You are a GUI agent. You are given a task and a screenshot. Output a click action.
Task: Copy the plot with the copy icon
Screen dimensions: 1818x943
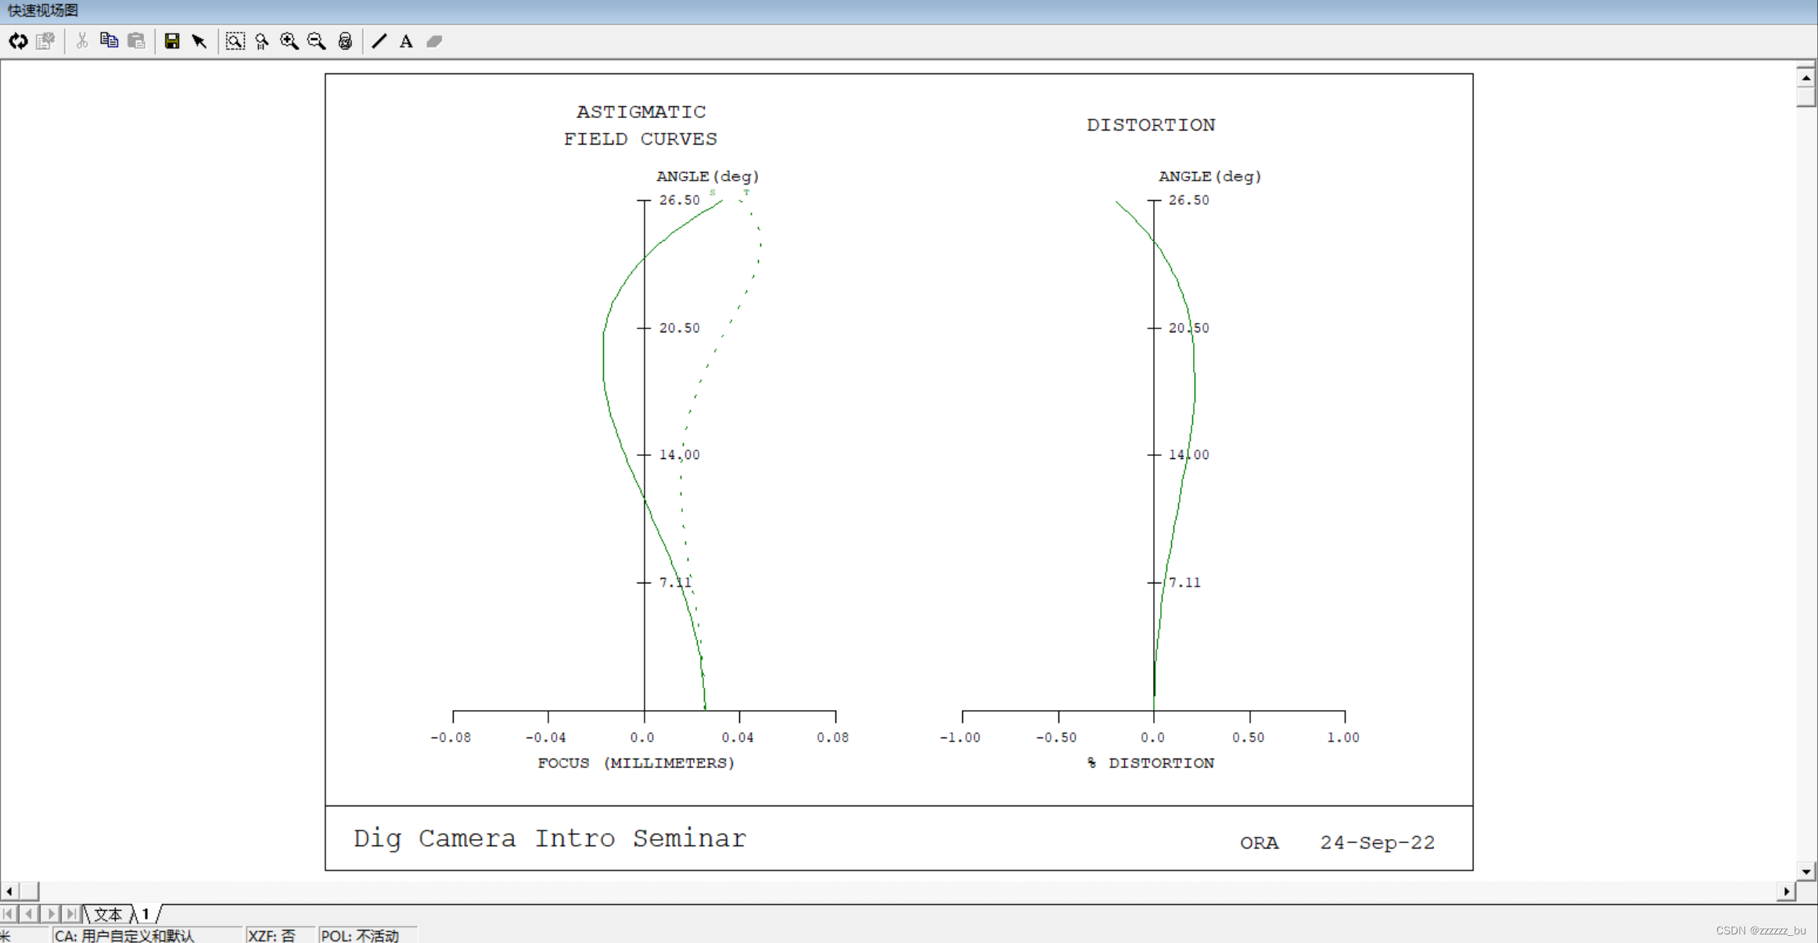pos(109,41)
